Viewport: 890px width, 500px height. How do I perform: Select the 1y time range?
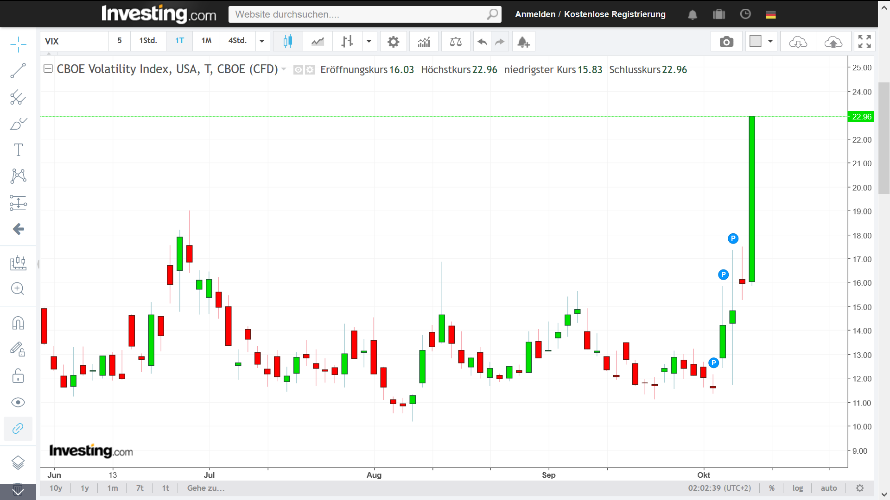coord(84,488)
